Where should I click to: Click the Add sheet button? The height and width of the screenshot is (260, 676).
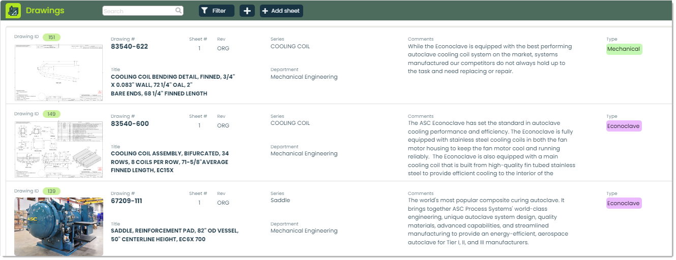tap(281, 11)
